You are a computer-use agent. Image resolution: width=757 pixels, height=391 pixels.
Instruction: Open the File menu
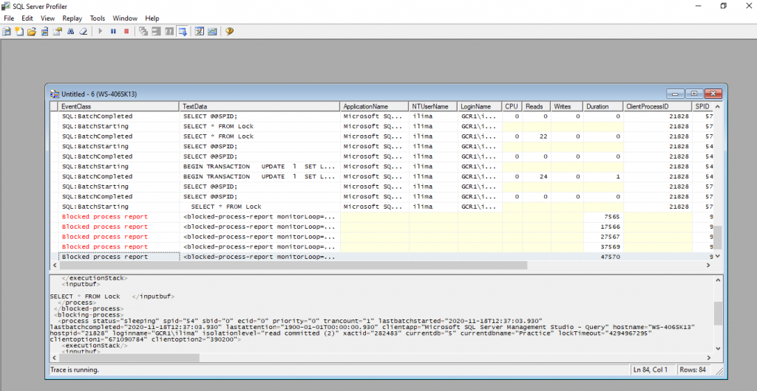[9, 18]
